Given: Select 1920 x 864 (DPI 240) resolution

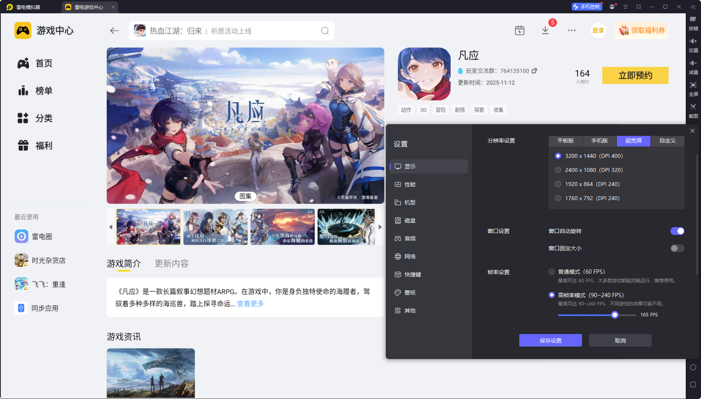Looking at the screenshot, I should (x=587, y=184).
